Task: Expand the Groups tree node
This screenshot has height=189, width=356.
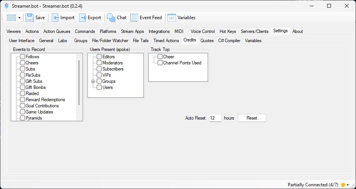Action: click(93, 81)
